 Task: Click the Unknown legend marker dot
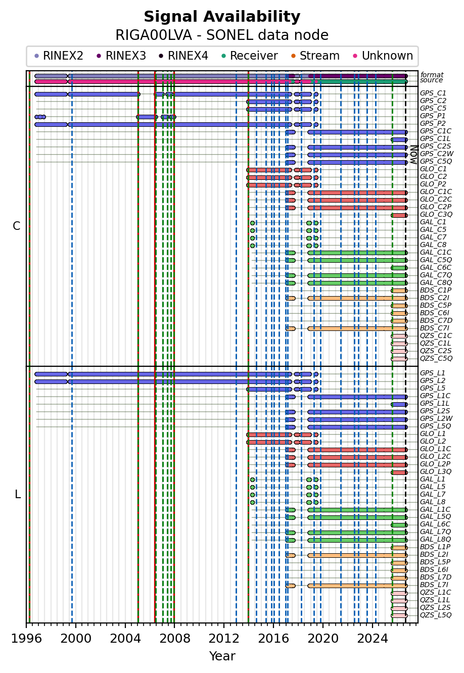(355, 56)
